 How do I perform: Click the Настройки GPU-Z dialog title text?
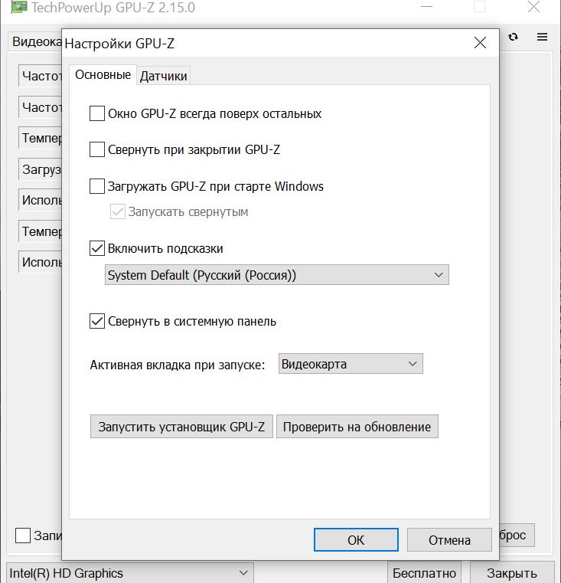click(119, 44)
